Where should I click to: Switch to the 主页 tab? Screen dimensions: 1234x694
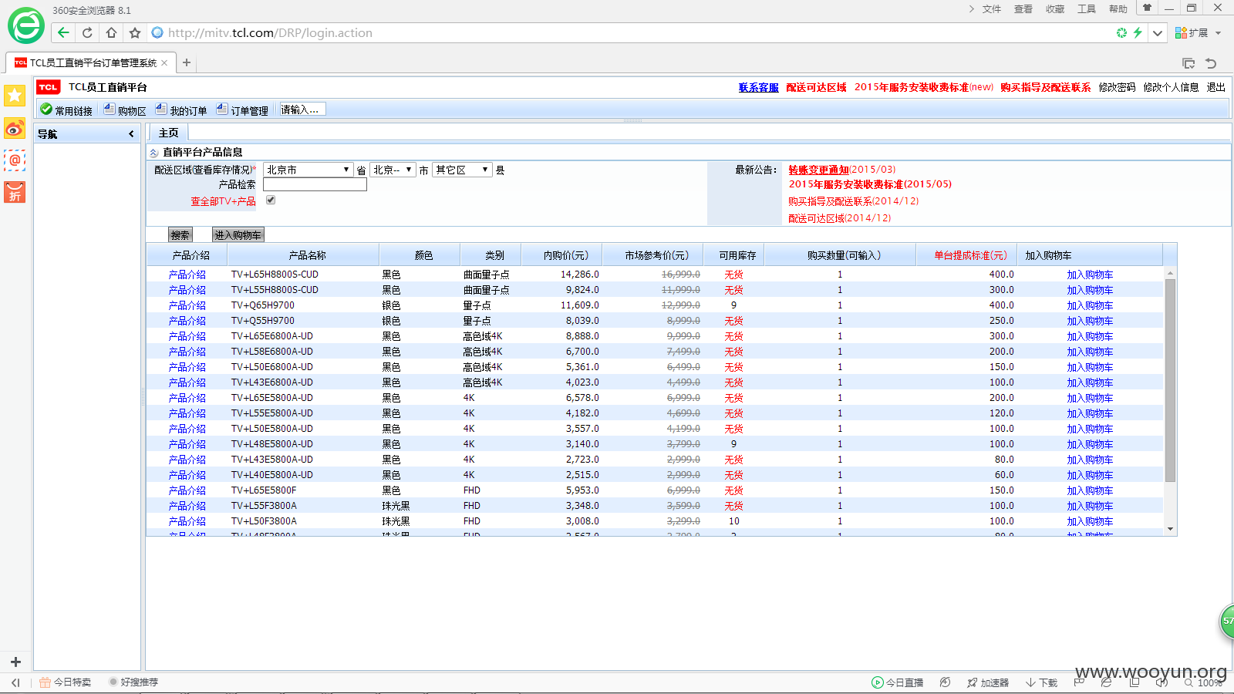tap(168, 133)
